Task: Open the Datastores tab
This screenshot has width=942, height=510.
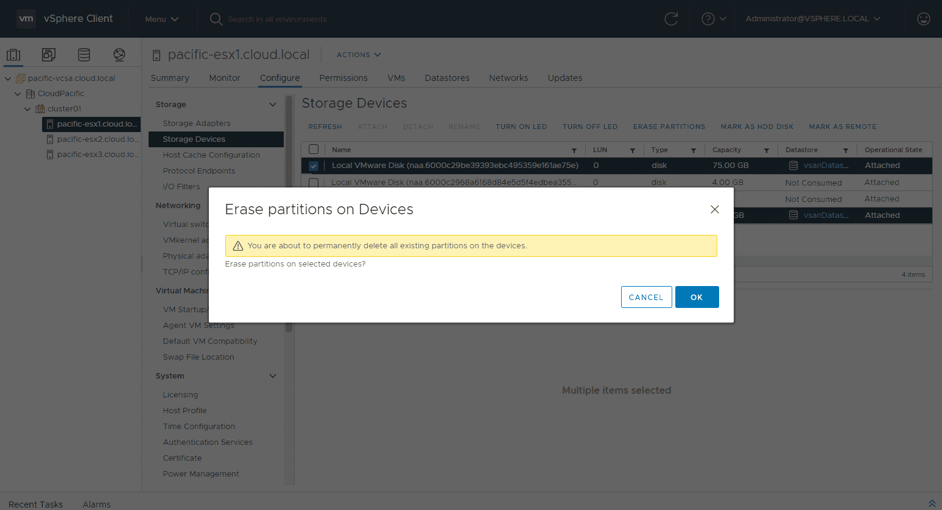Action: coord(447,78)
